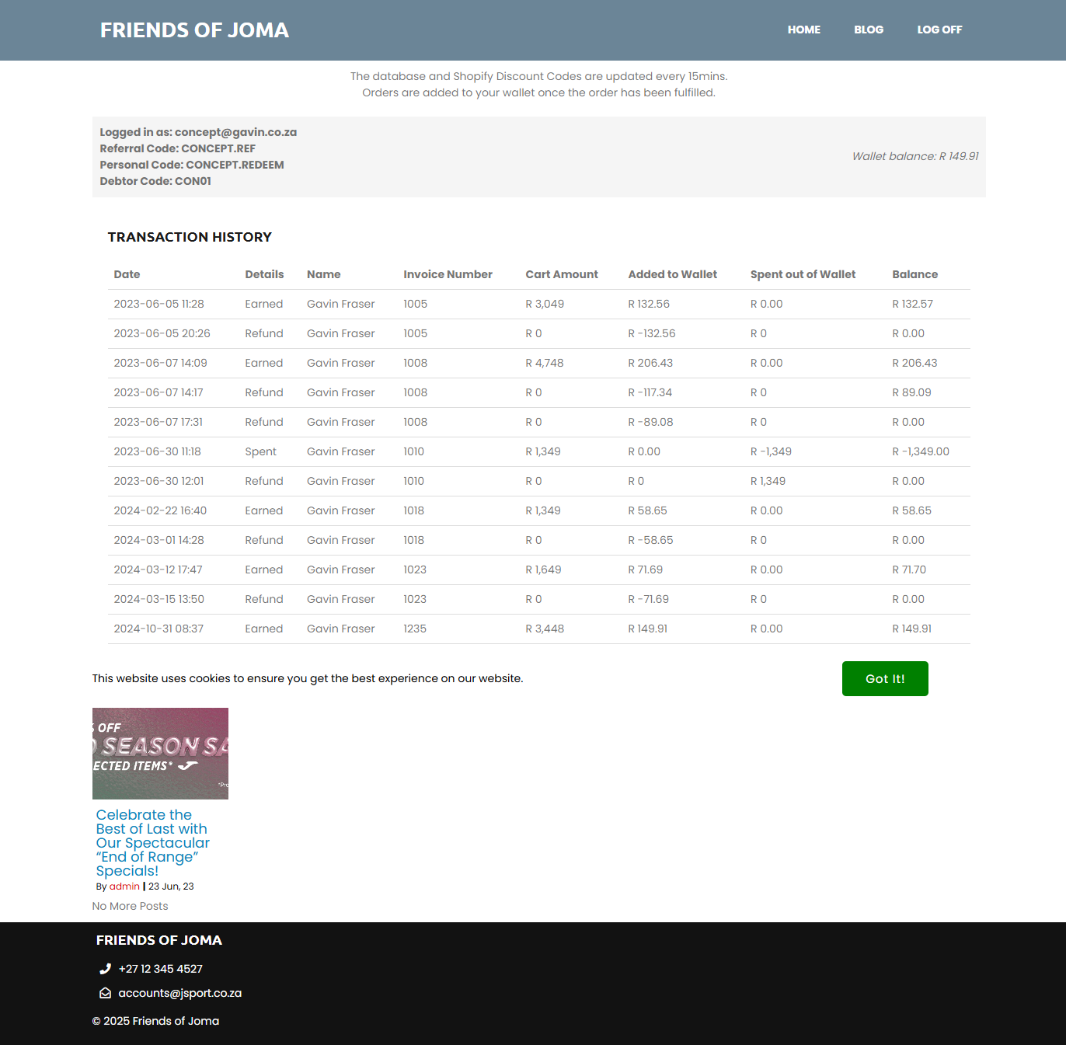Click the envelope email icon in footer
Viewport: 1066px width, 1045px height.
pyautogui.click(x=105, y=993)
